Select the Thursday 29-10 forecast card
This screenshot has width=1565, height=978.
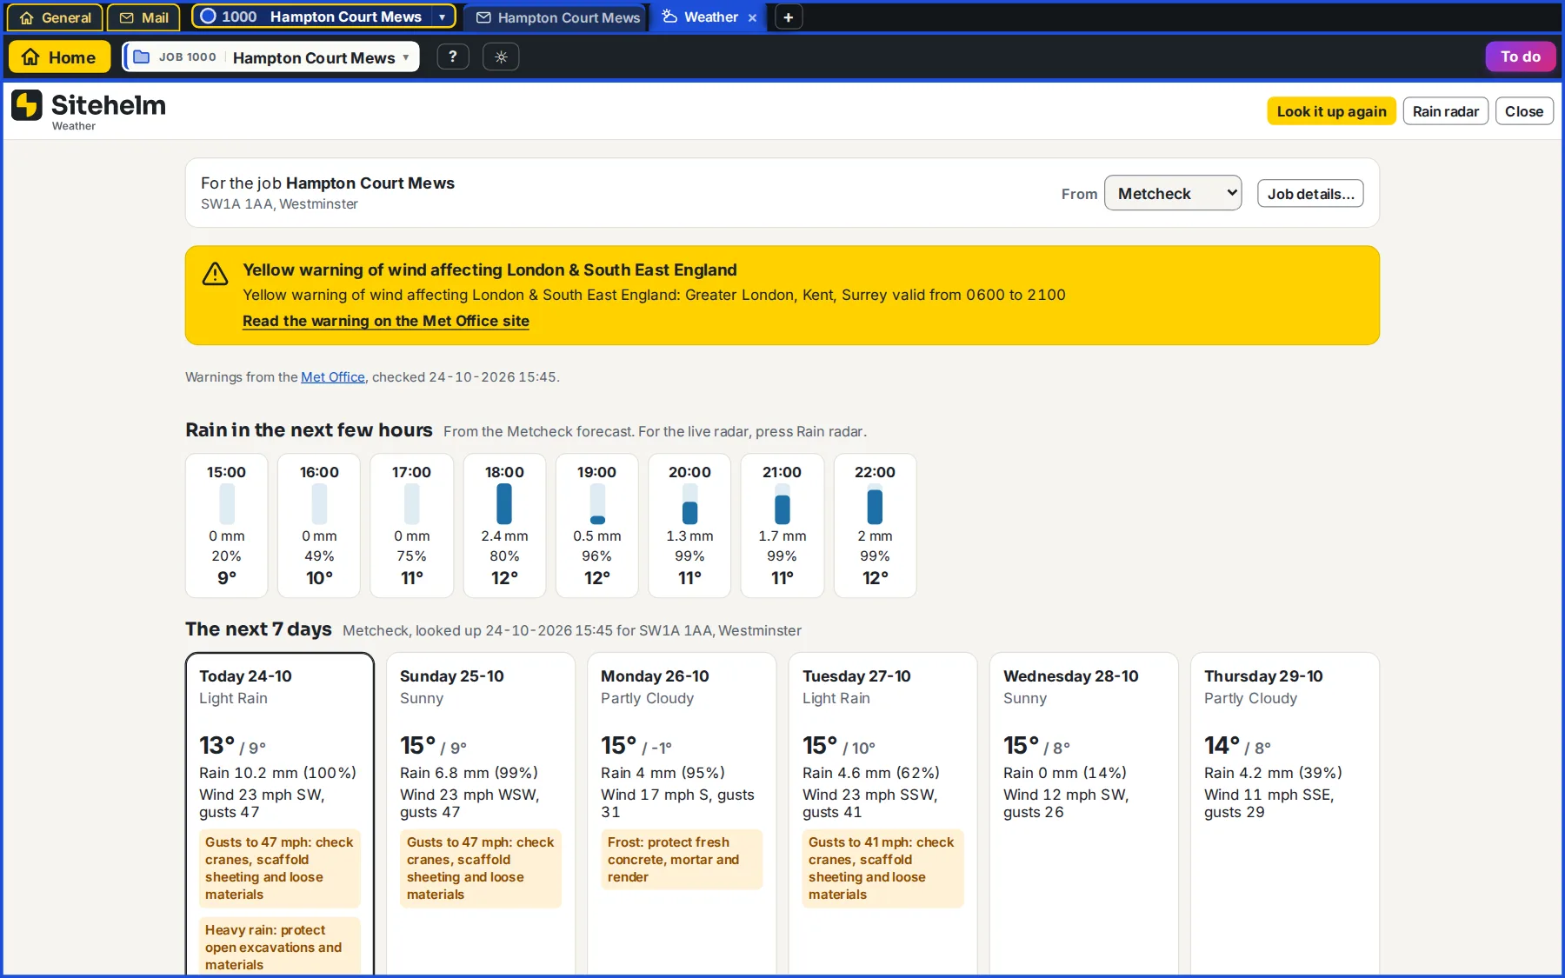[x=1284, y=815]
